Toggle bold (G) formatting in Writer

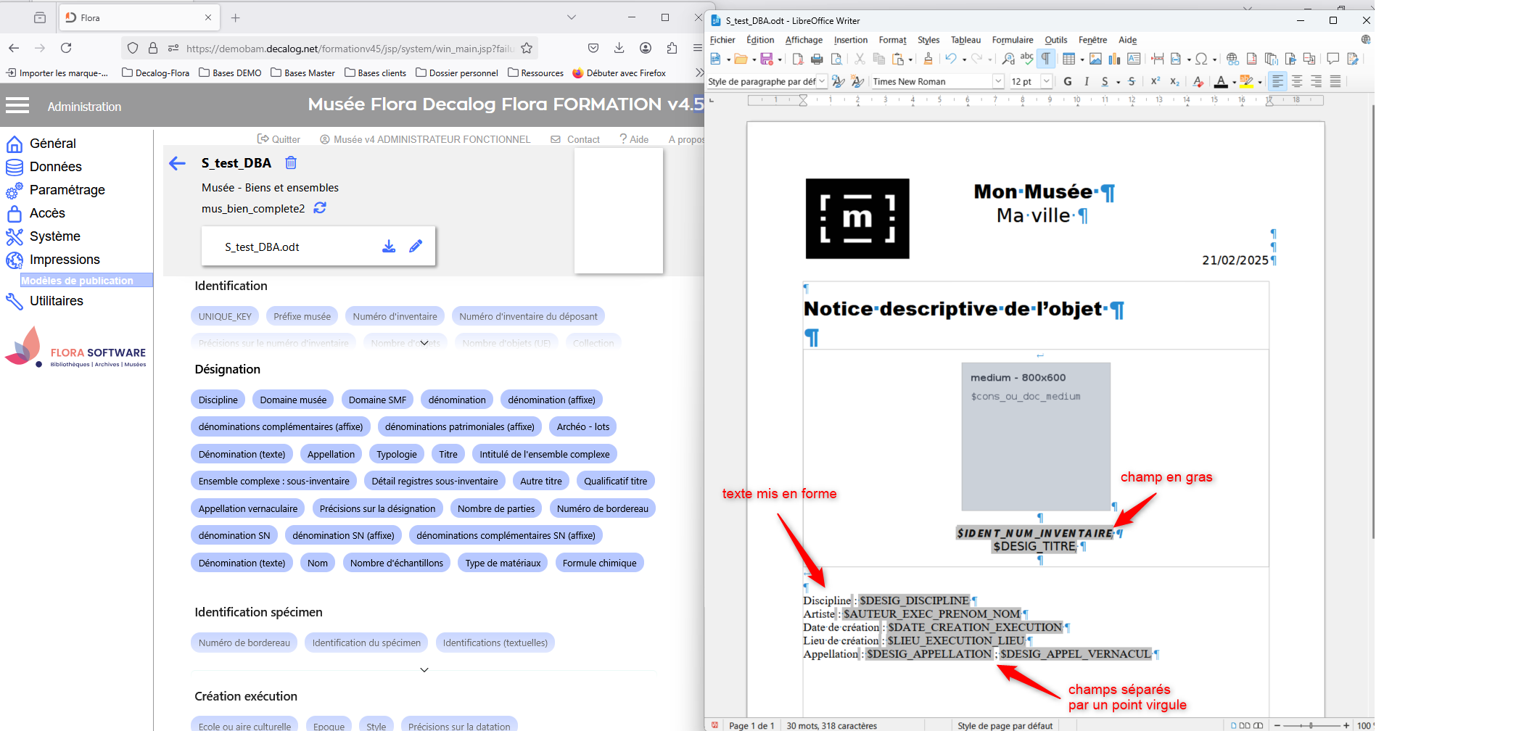(1067, 82)
